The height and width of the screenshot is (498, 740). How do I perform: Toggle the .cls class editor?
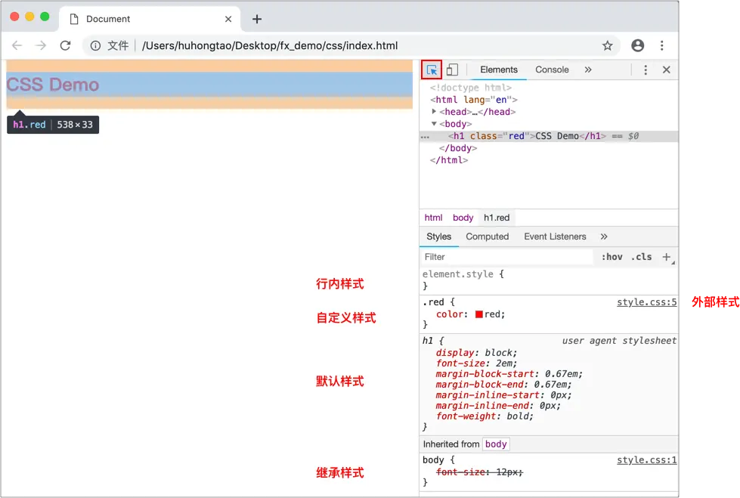pos(642,257)
